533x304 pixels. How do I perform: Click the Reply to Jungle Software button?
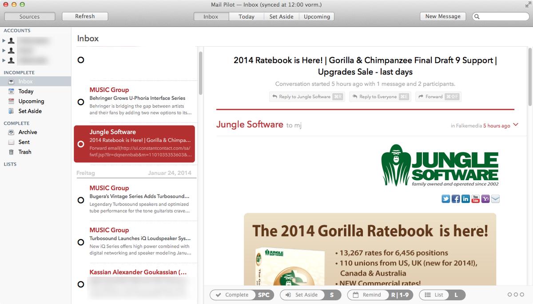[307, 97]
